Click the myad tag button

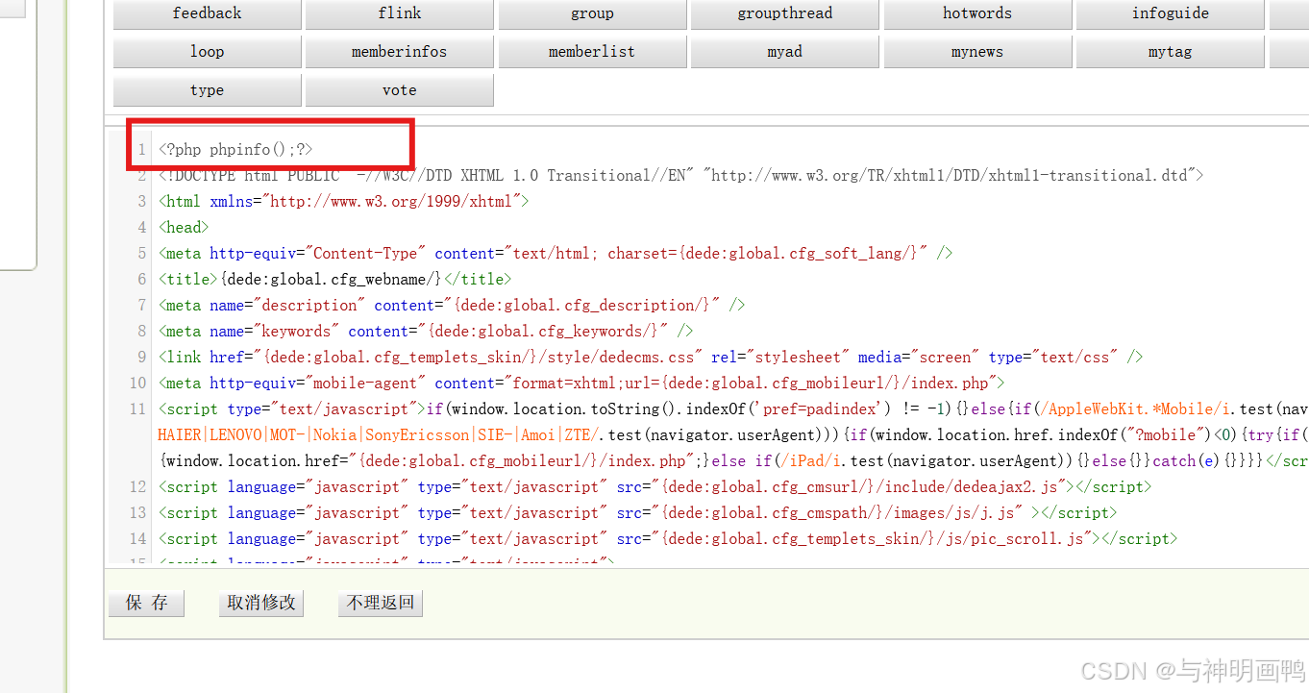click(785, 52)
